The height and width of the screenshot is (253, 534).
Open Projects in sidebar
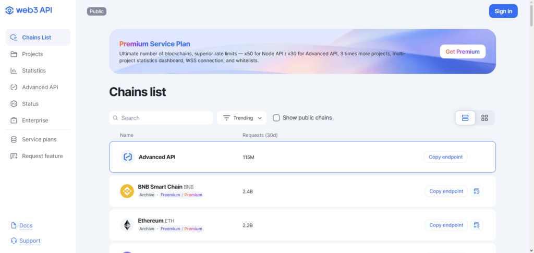[38, 54]
